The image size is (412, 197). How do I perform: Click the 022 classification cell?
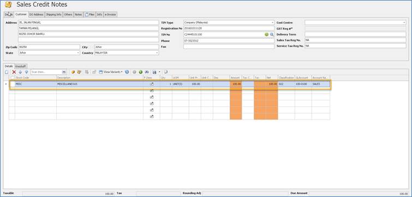pos(286,84)
